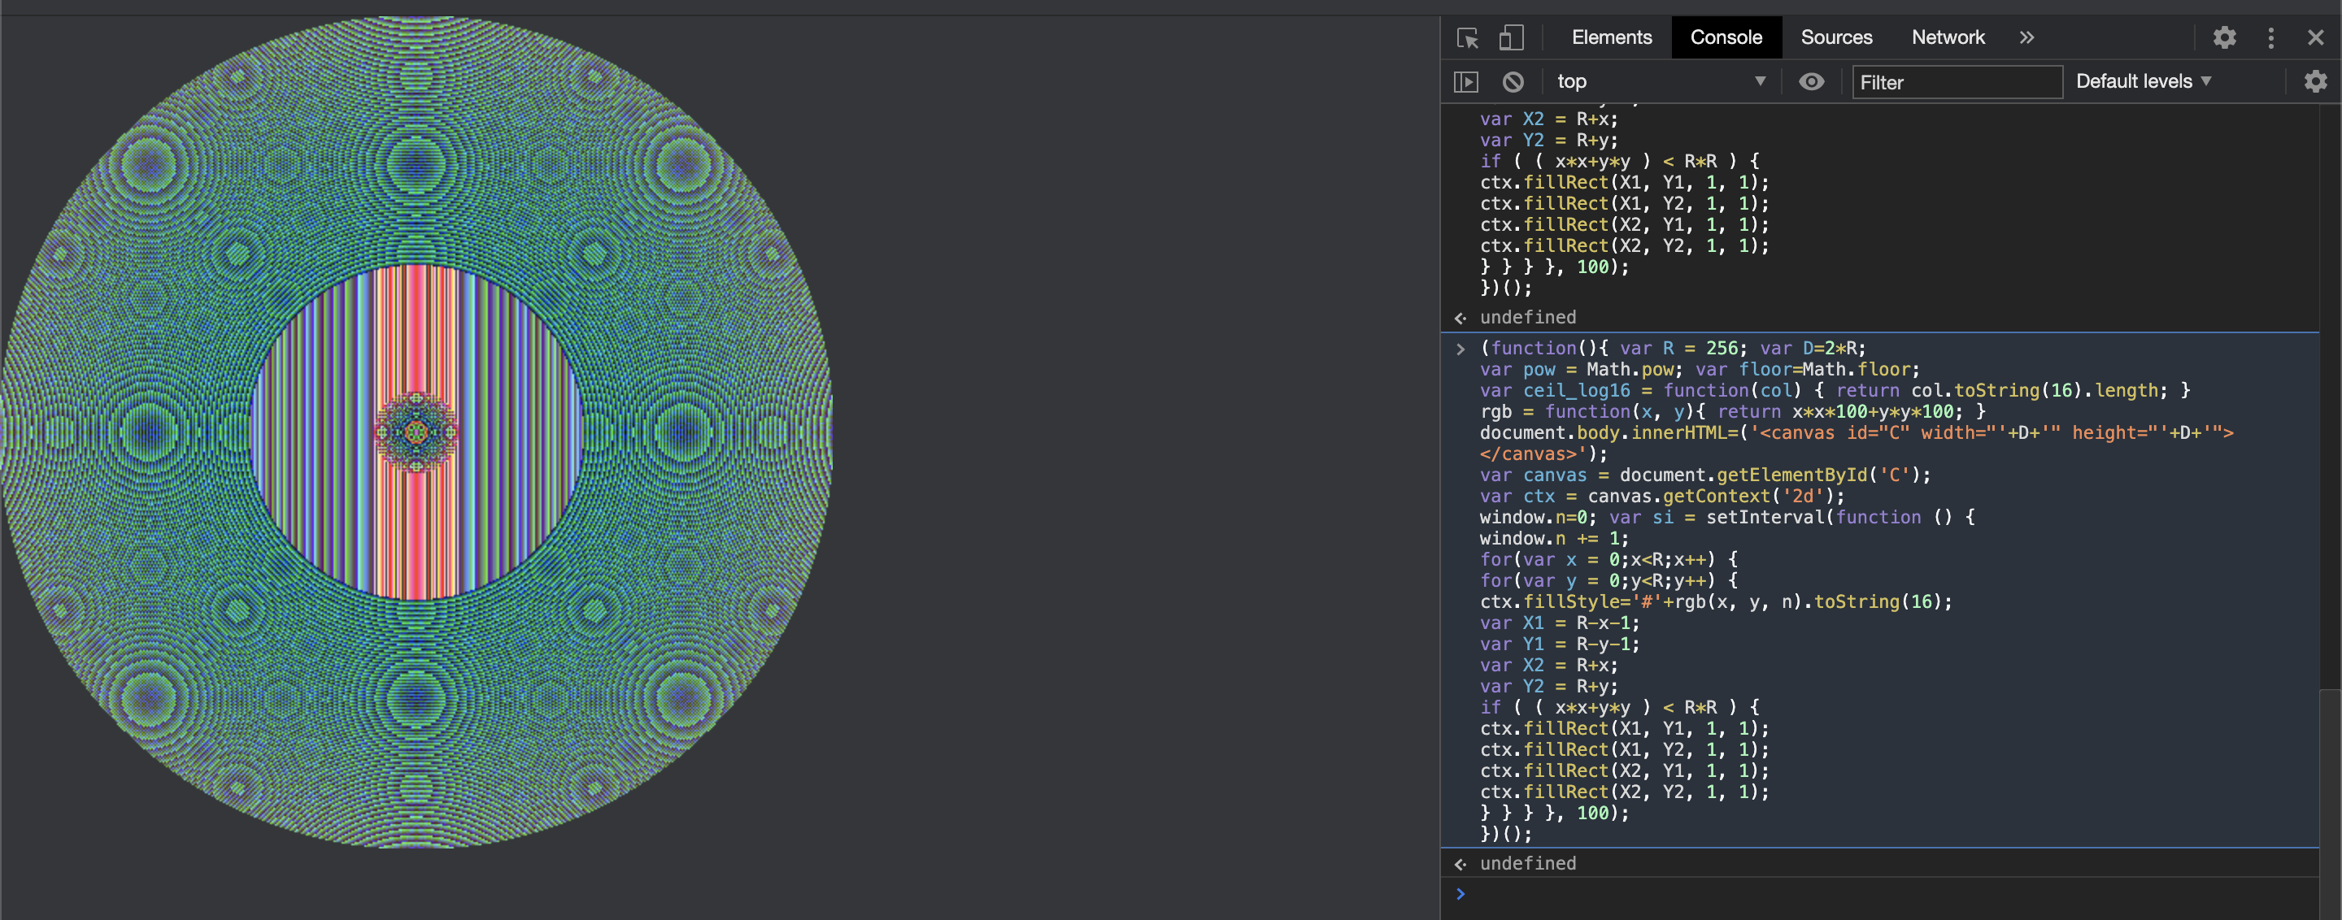Click the console Filter input field
The image size is (2342, 920).
(1957, 83)
